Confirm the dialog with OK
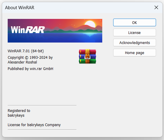This screenshot has width=164, height=140. 134,22
